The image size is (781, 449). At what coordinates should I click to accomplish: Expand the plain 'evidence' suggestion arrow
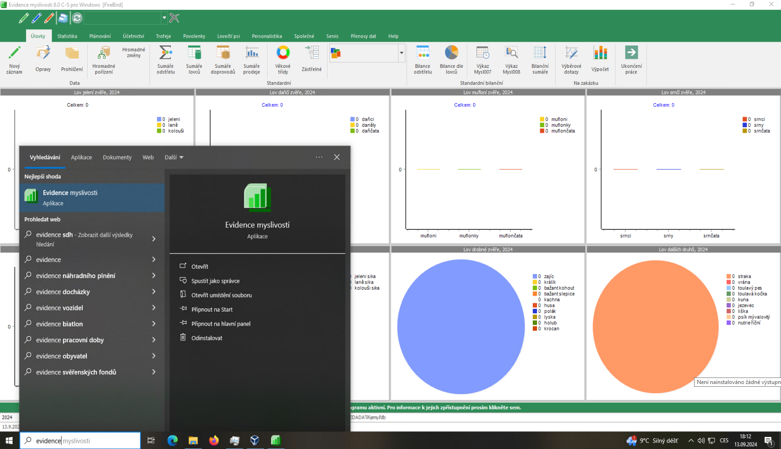point(154,260)
